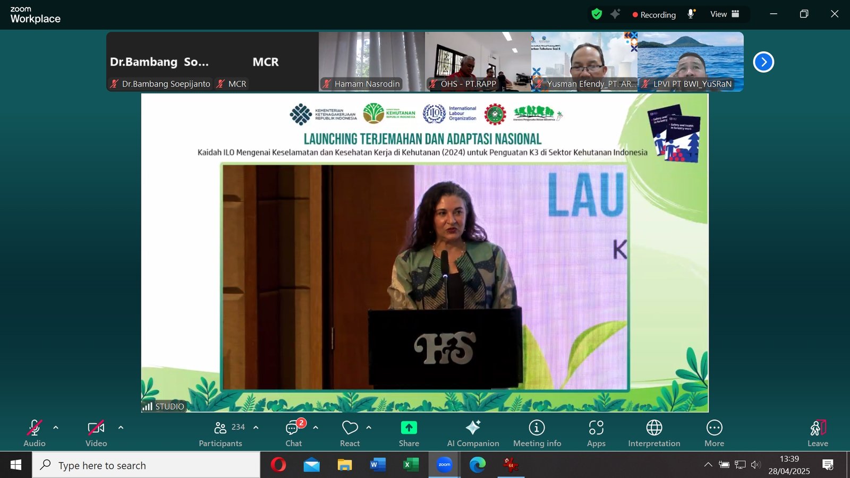
Task: Open the Chat panel
Action: [x=293, y=433]
